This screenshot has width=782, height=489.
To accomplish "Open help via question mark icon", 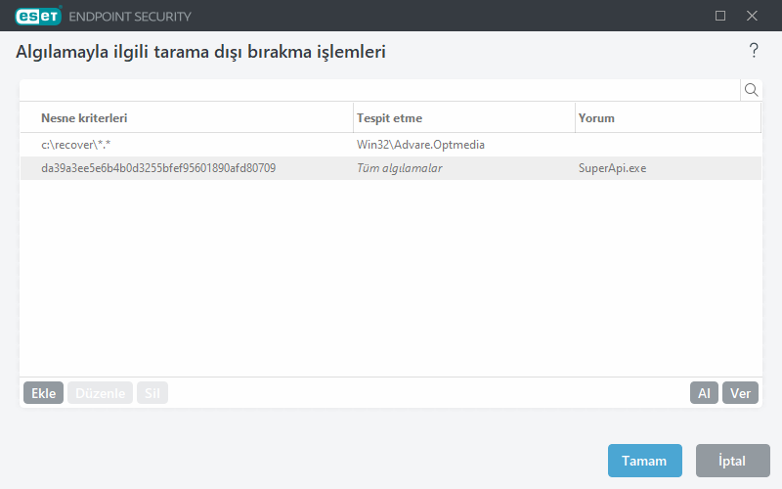I will tap(754, 51).
